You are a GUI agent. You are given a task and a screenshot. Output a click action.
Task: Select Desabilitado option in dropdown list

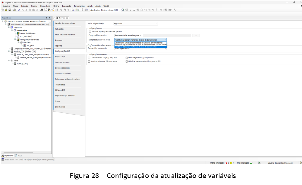140,43
